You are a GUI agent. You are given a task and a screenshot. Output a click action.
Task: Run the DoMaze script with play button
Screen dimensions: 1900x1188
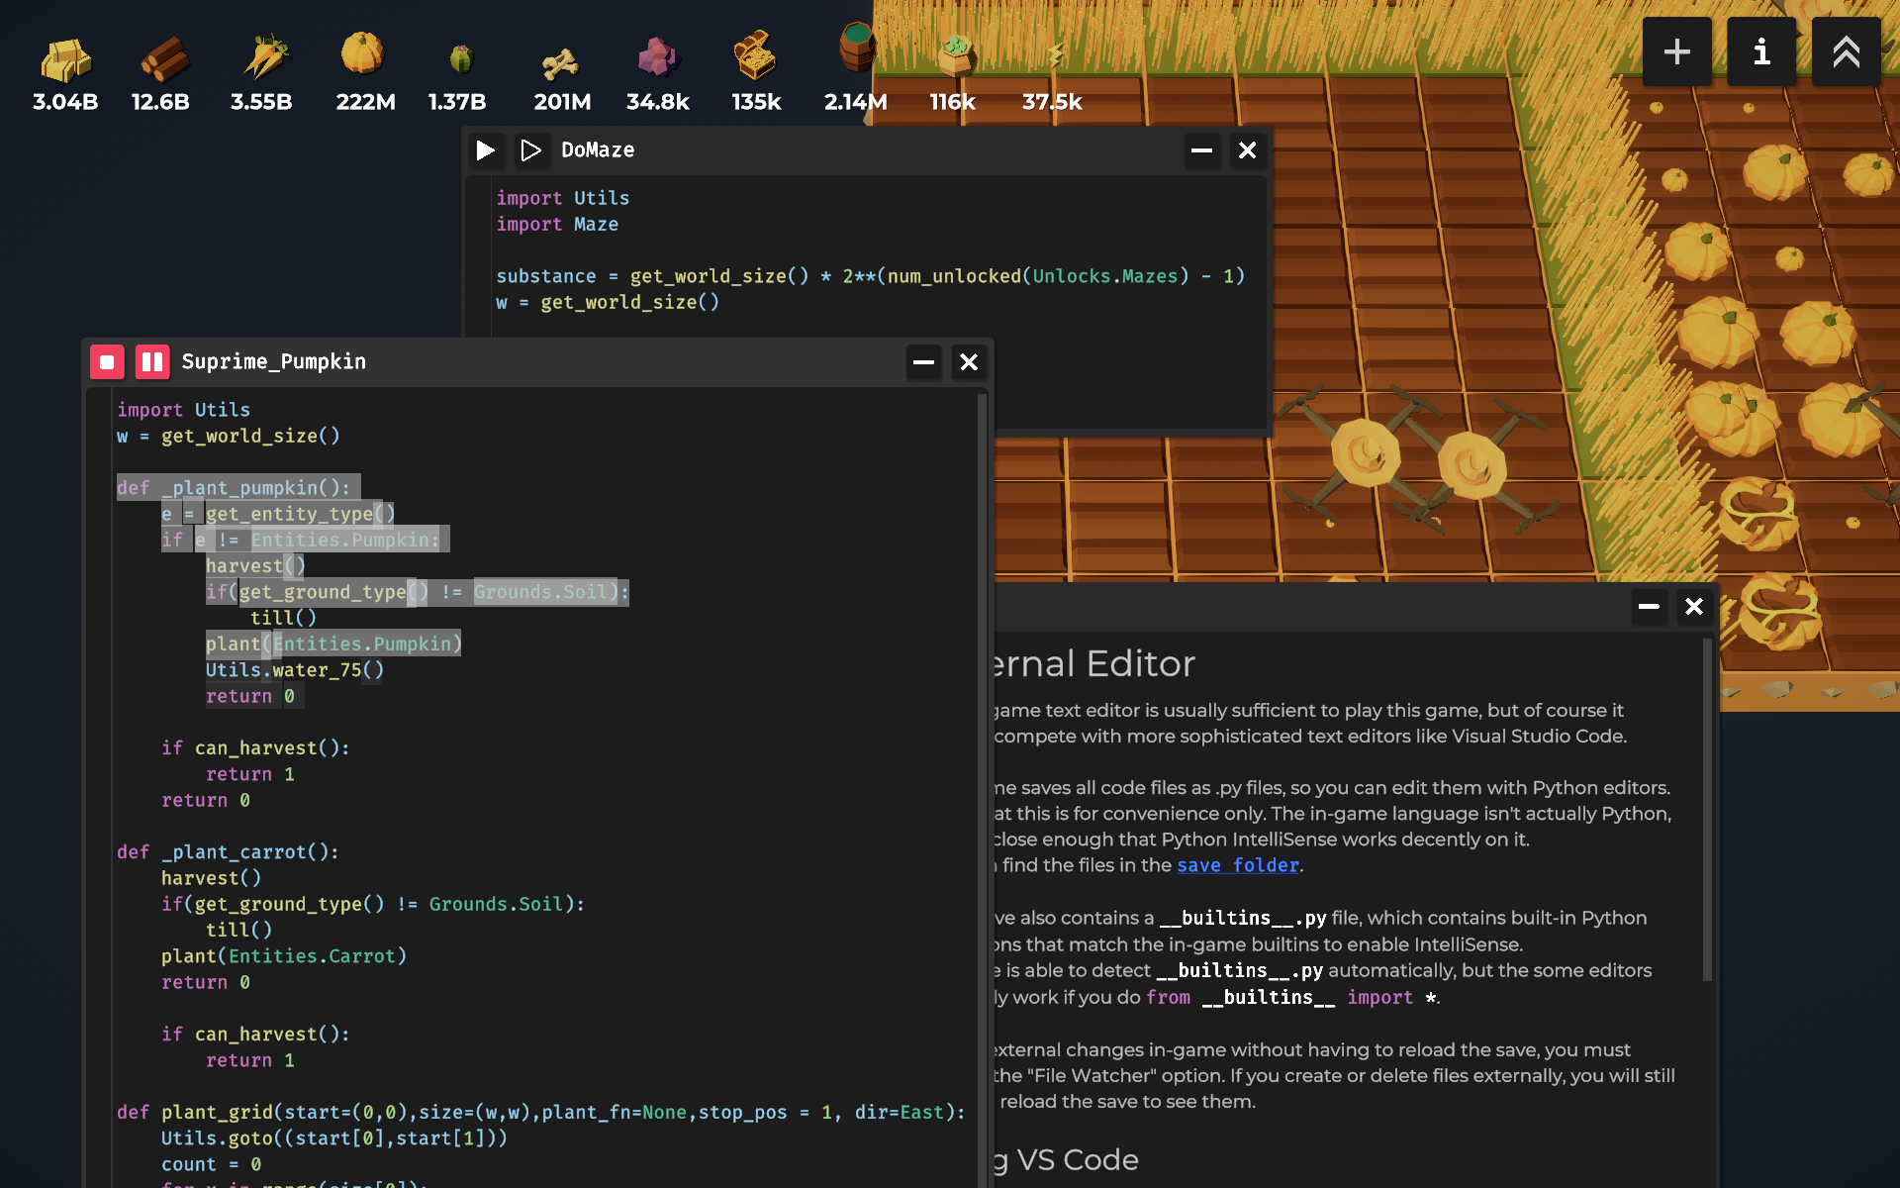pyautogui.click(x=485, y=150)
